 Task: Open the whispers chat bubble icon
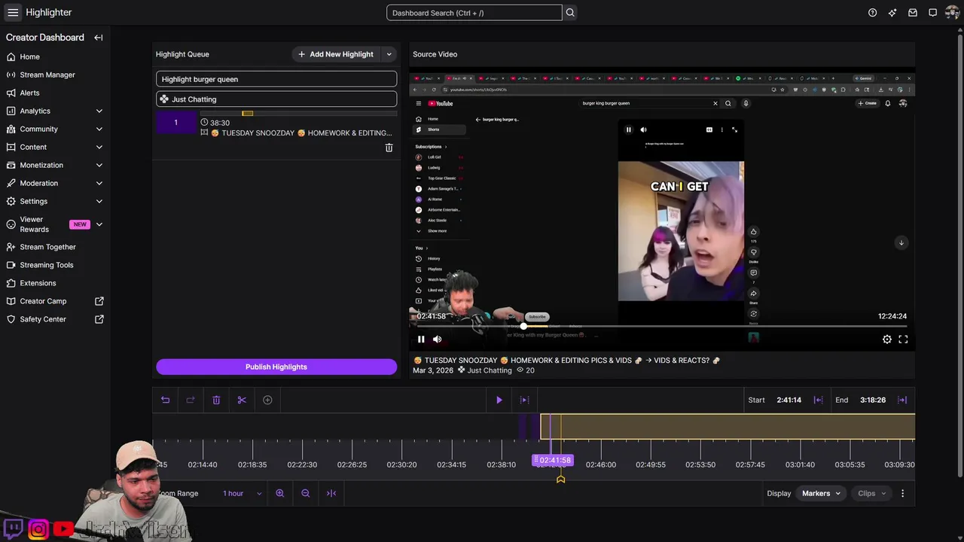tap(932, 13)
